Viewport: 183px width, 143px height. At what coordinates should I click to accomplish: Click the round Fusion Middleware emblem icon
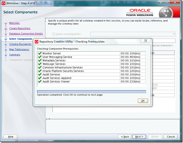(166, 13)
